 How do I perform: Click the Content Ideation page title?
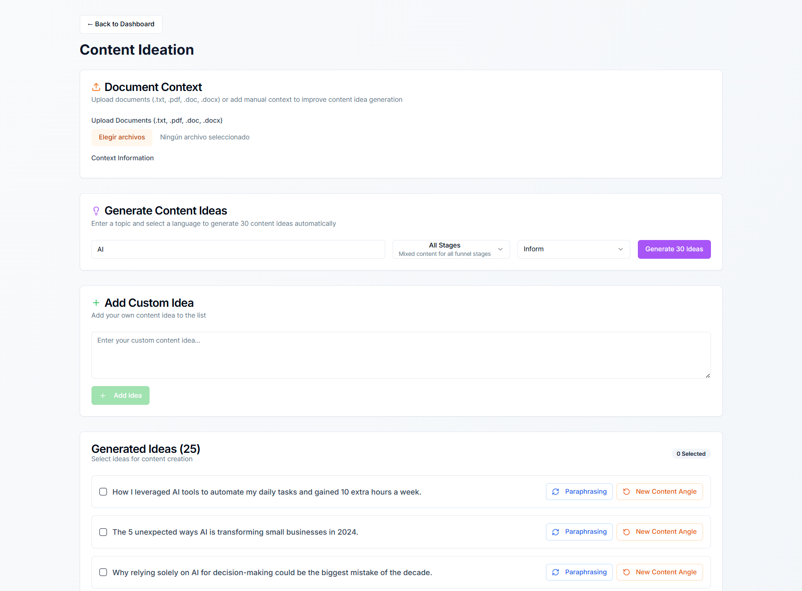click(137, 50)
